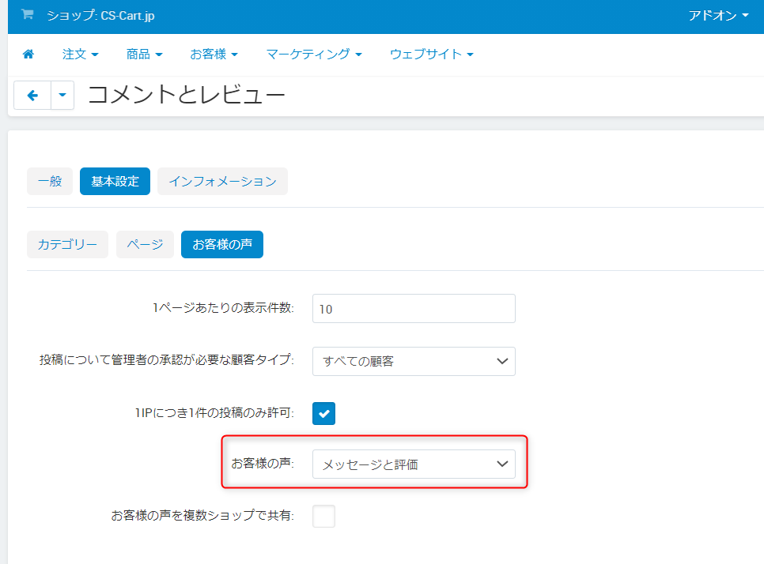This screenshot has height=564, width=764.
Task: Click the shopping cart icon
Action: (27, 15)
